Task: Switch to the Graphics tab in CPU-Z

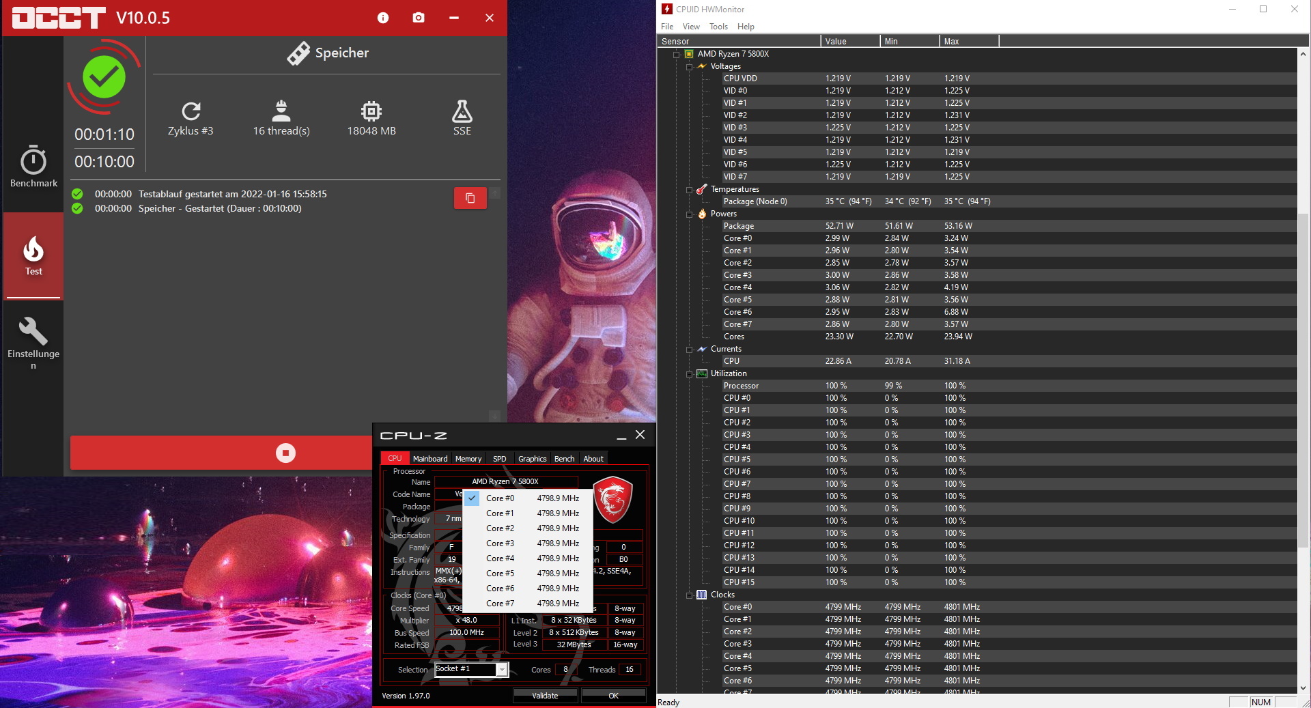Action: tap(532, 459)
